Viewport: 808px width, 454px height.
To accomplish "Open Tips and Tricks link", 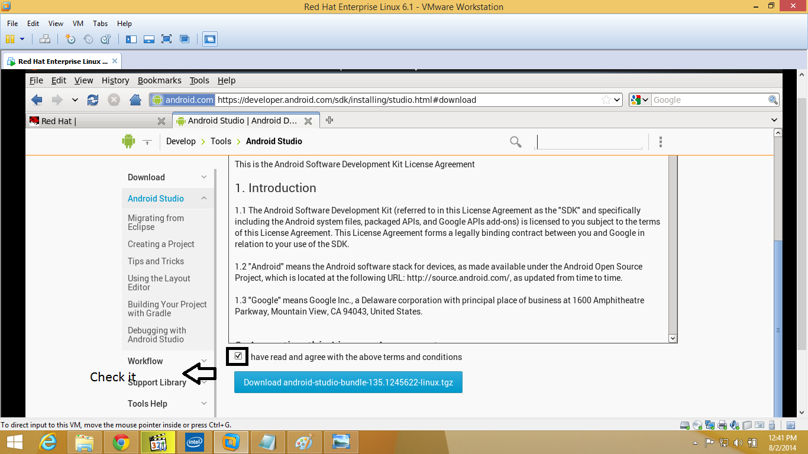I will pos(156,261).
